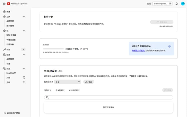Open 设置 in the sidebar
This screenshot has height=117, width=187.
(x=8, y=64)
